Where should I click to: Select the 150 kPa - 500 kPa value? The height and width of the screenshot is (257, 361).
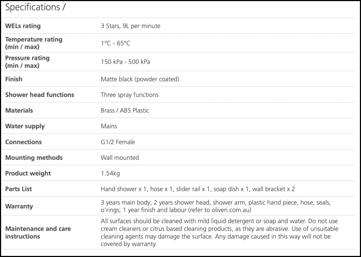coord(125,62)
